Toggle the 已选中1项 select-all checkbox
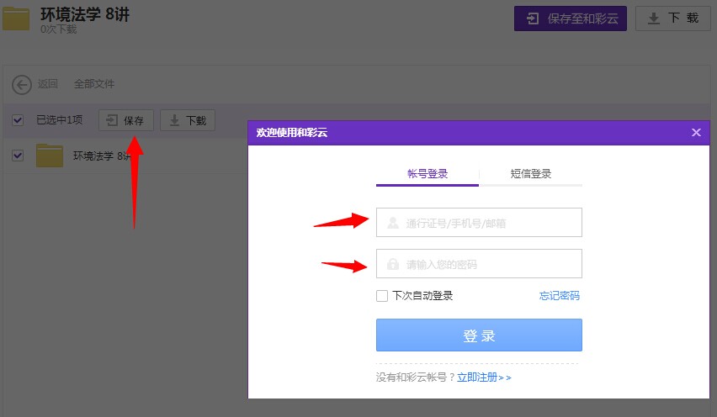The image size is (717, 417). pyautogui.click(x=18, y=120)
